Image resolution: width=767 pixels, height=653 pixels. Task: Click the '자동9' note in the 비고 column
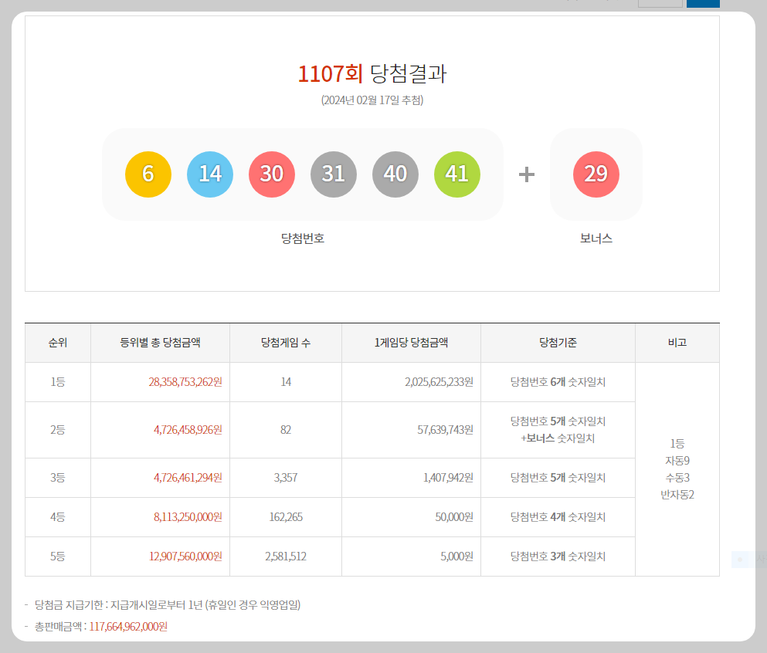tap(677, 461)
